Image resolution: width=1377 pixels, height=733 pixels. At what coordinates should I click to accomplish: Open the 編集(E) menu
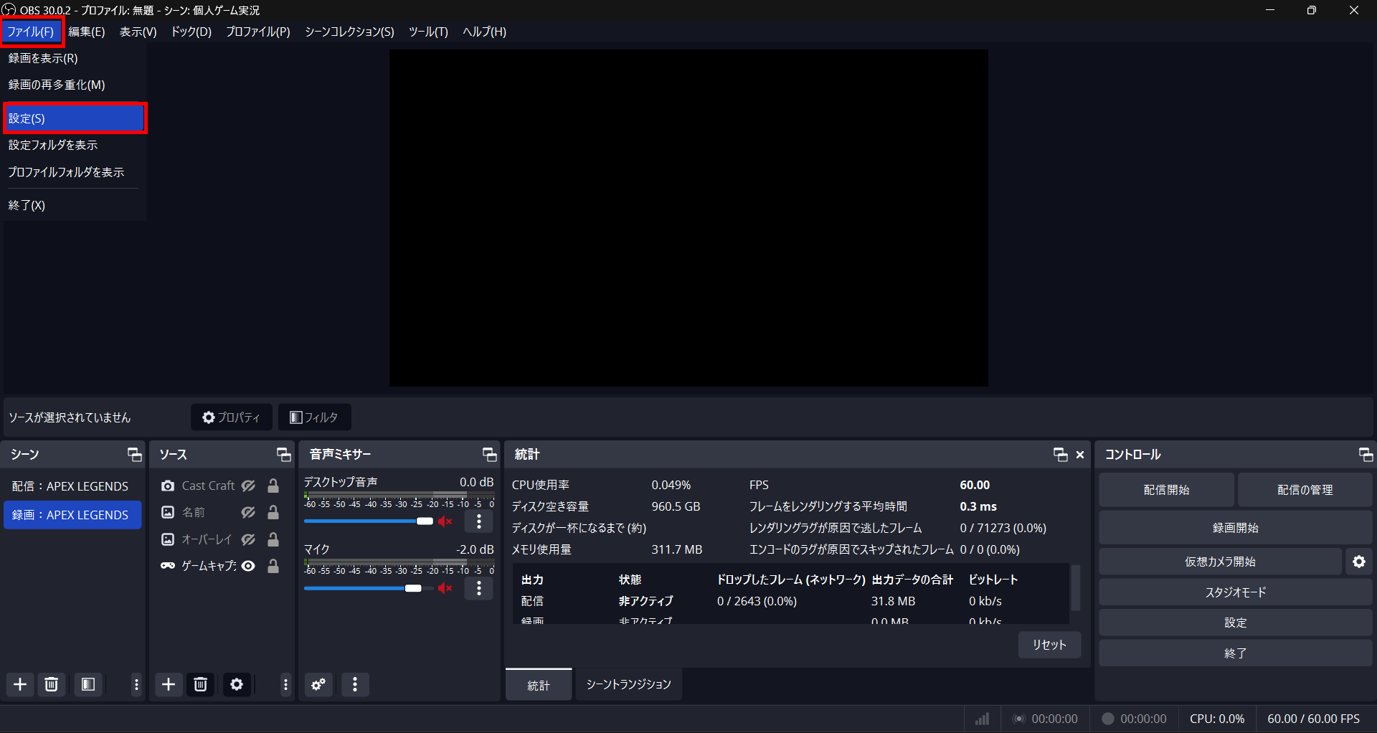[87, 32]
